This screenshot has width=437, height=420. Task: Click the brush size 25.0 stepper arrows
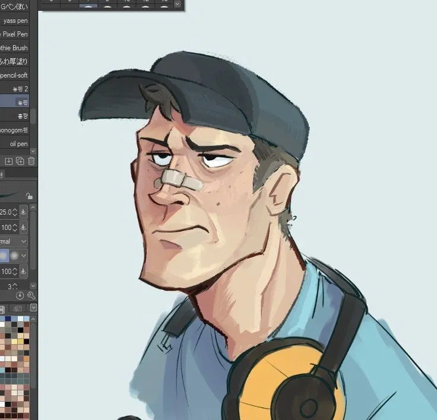(15, 212)
